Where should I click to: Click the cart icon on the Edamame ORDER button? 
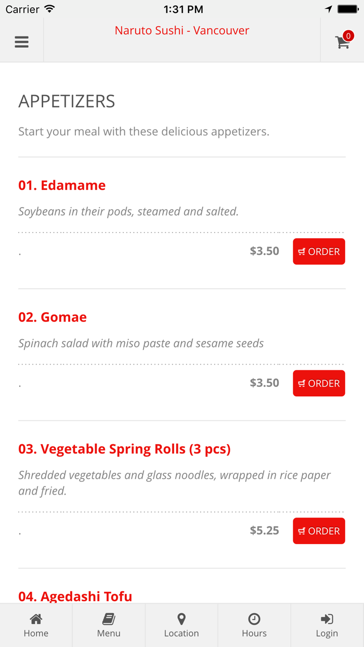(x=302, y=251)
